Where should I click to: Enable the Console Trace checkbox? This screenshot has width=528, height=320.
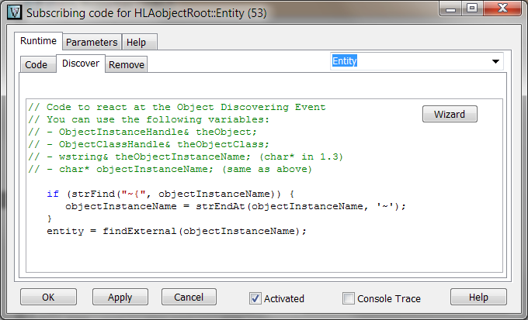pos(349,298)
